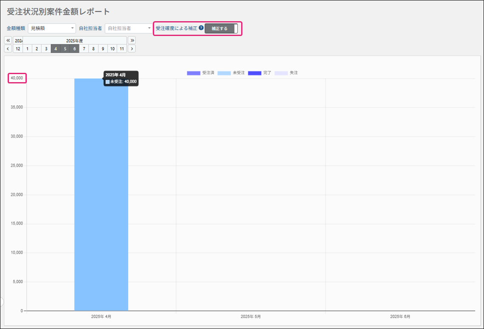Go to previous month with single-left arrow
Image resolution: width=484 pixels, height=329 pixels.
coord(8,49)
